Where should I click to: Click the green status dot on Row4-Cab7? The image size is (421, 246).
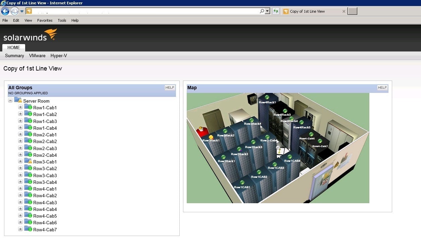click(320, 141)
